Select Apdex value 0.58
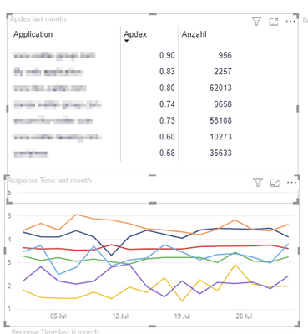This screenshot has height=334, width=308. click(x=167, y=153)
